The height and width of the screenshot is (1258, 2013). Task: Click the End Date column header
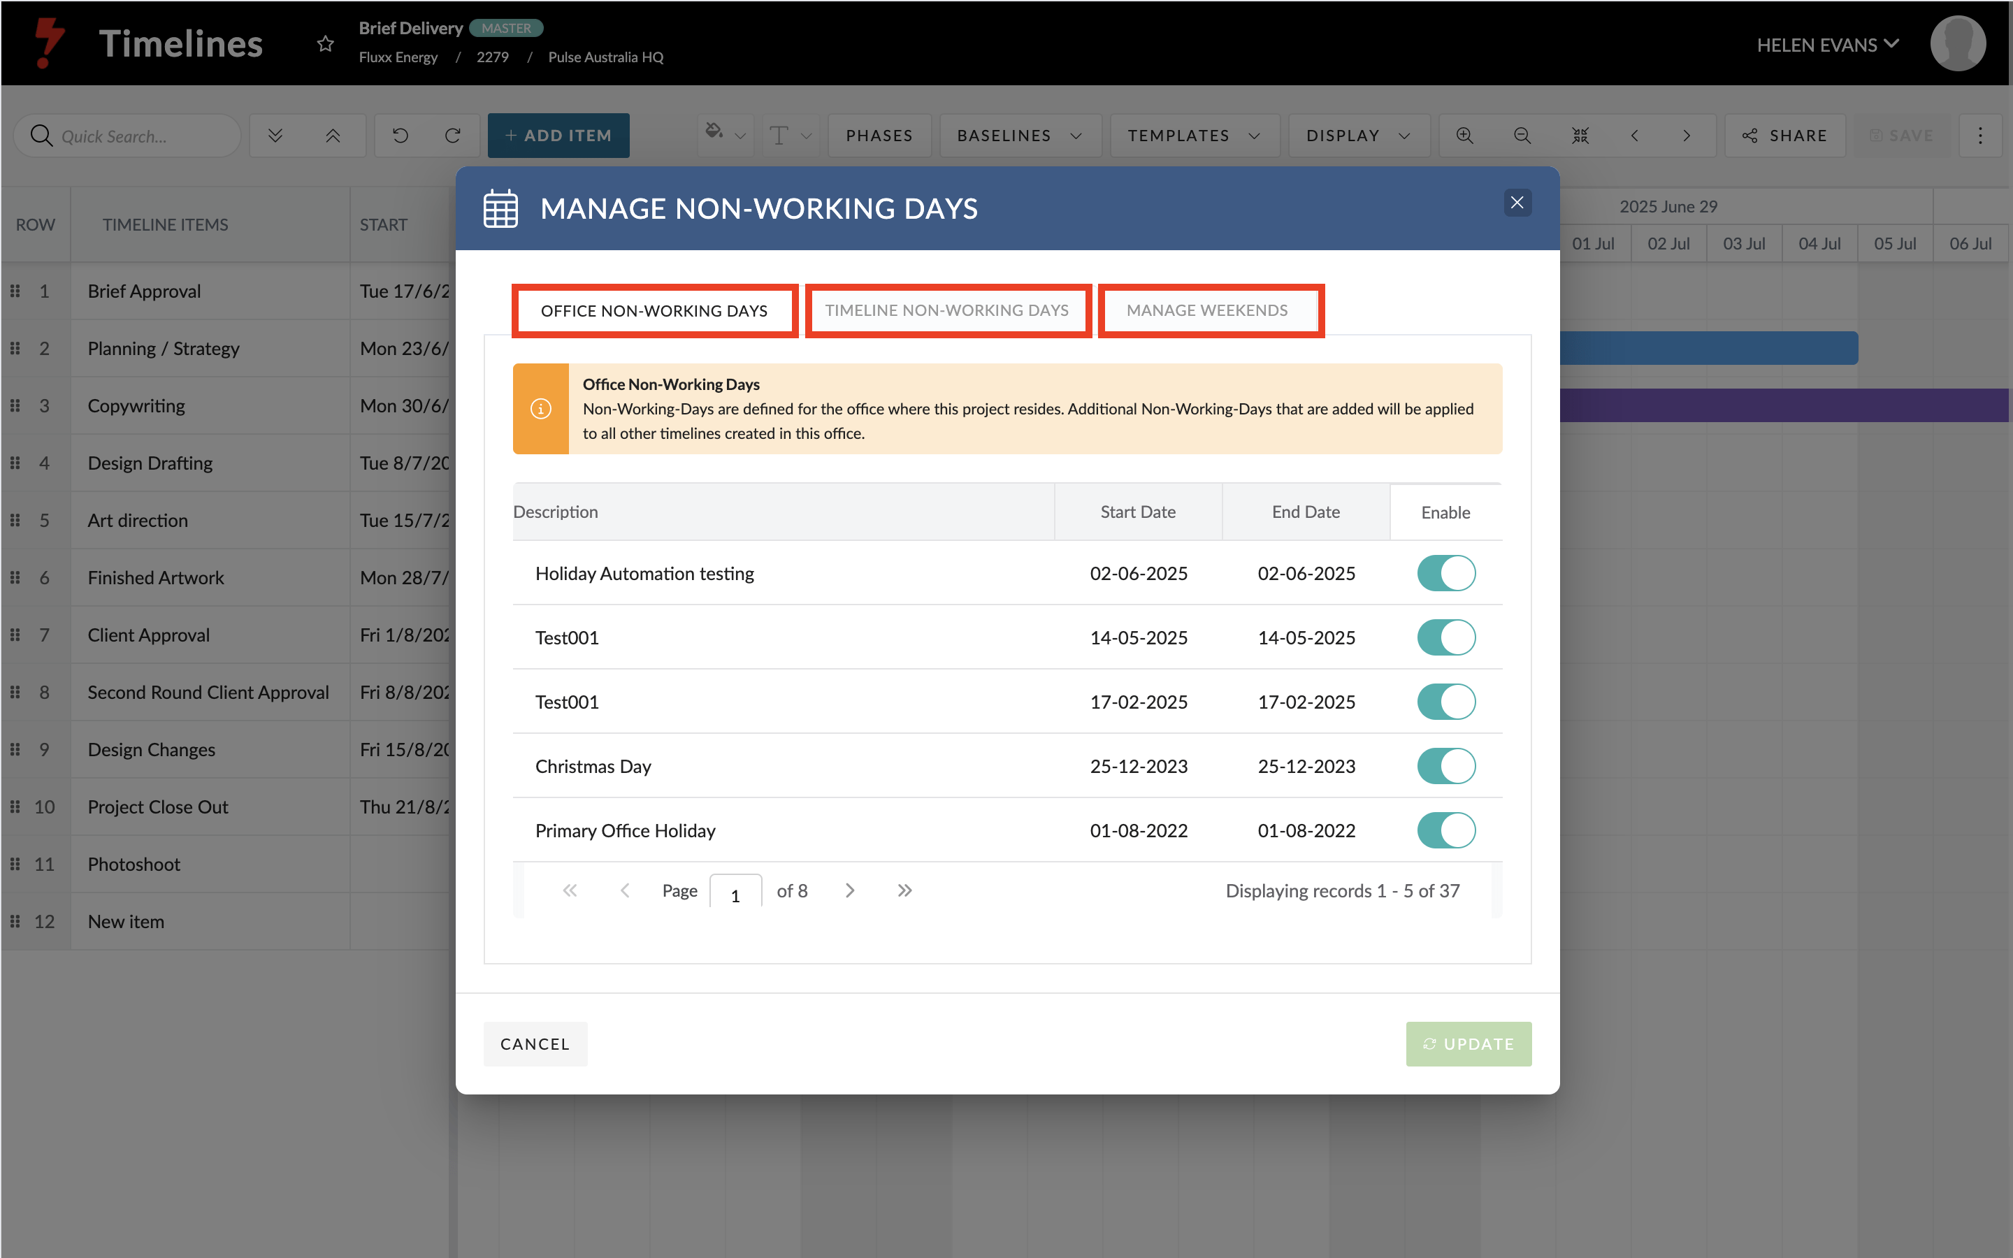pyautogui.click(x=1306, y=512)
